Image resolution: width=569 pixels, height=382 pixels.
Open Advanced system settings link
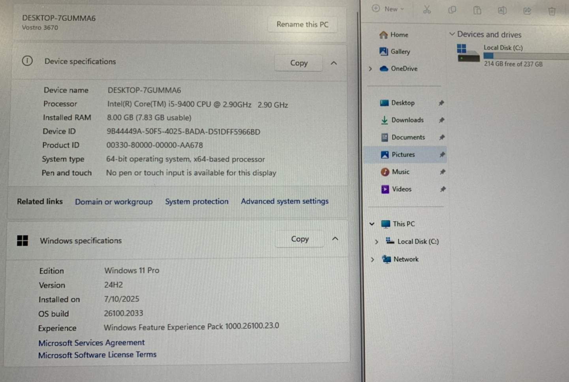point(285,201)
